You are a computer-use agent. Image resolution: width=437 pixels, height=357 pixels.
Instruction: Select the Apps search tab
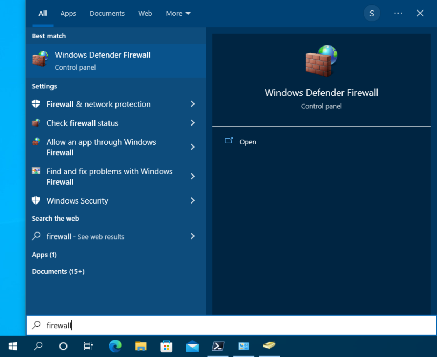pos(68,13)
